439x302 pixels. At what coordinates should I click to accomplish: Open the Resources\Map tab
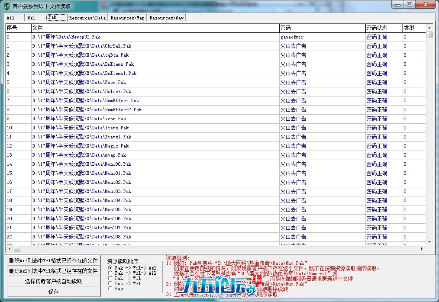tap(127, 18)
